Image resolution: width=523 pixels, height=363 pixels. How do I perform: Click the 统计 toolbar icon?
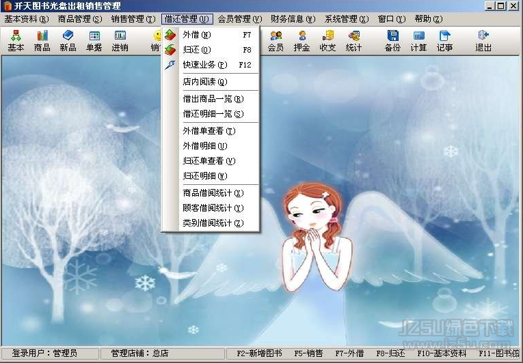(353, 41)
